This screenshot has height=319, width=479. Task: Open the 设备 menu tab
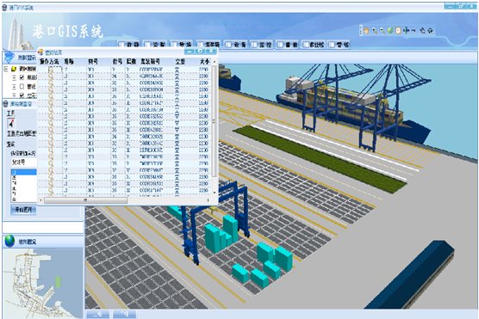point(235,45)
